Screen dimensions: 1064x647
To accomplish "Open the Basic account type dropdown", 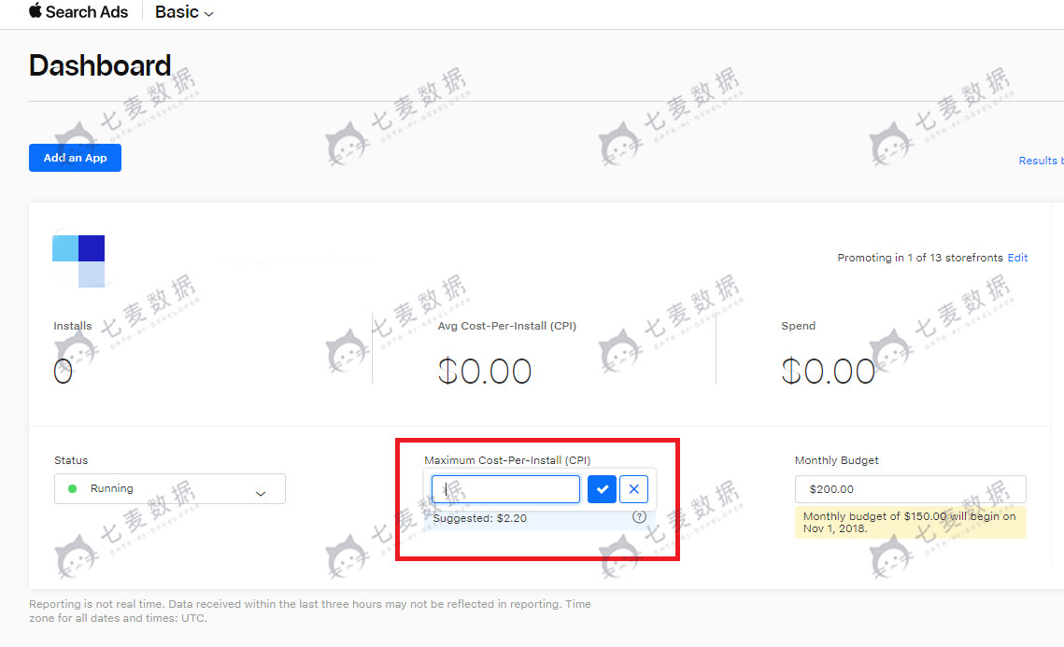I will click(184, 12).
